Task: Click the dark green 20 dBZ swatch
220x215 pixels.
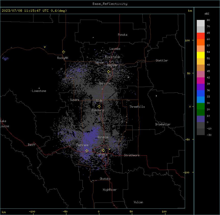Action: click(x=201, y=113)
